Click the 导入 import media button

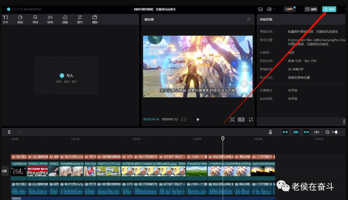[x=67, y=75]
